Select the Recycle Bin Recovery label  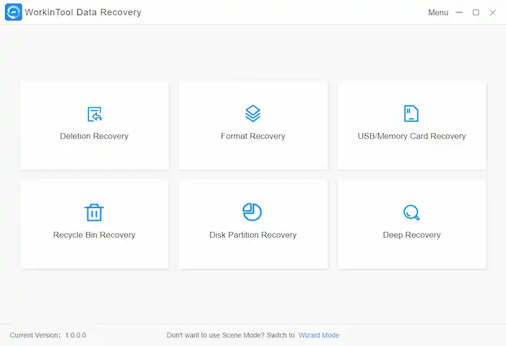click(94, 235)
